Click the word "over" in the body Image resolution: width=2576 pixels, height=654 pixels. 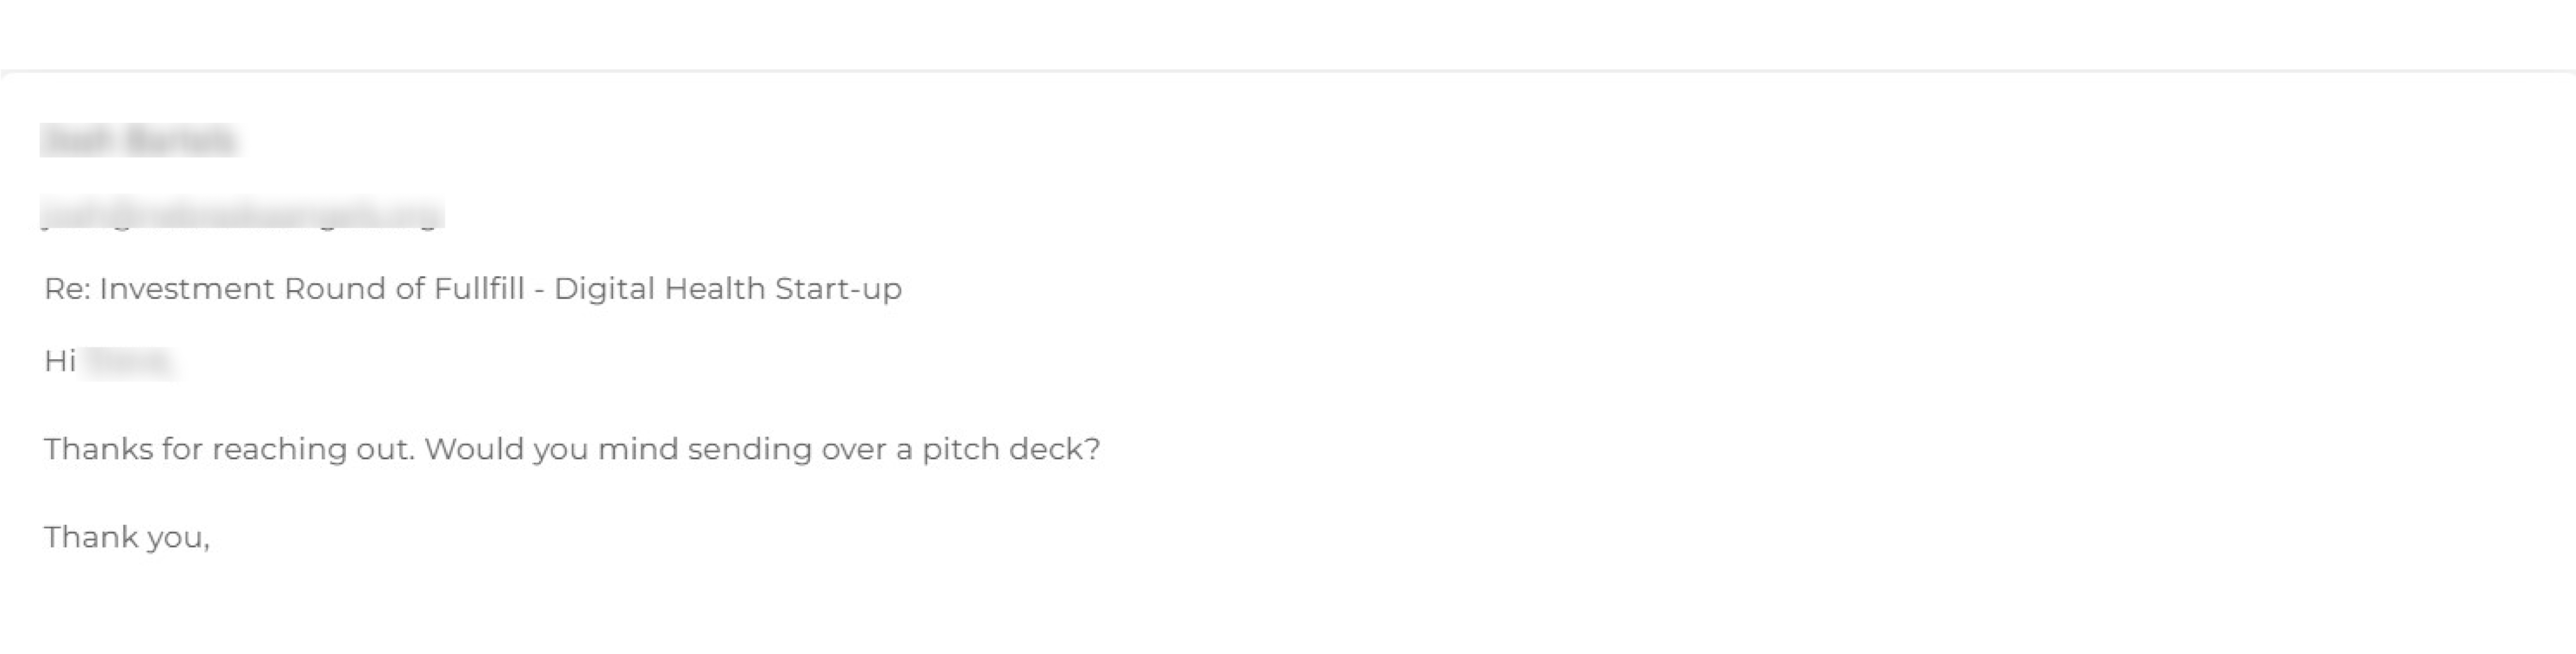pyautogui.click(x=854, y=449)
